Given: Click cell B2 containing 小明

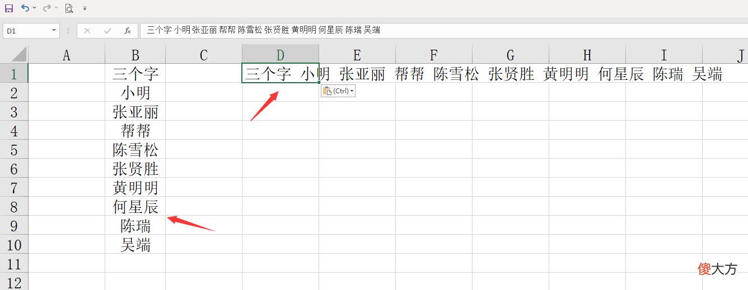Looking at the screenshot, I should coord(135,92).
